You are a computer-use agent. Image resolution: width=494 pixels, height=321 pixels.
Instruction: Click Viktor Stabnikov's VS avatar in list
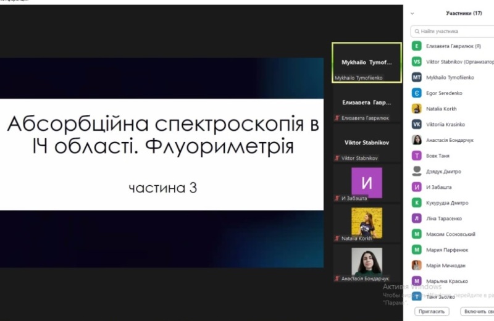pos(416,62)
